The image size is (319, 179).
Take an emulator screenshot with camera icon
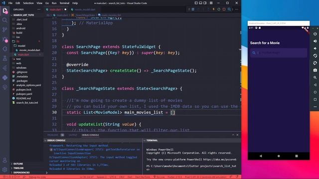tap(315, 70)
